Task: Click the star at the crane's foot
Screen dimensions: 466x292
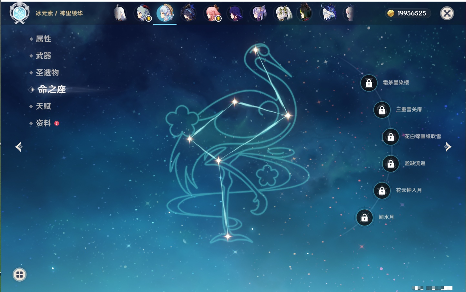Action: [x=228, y=237]
